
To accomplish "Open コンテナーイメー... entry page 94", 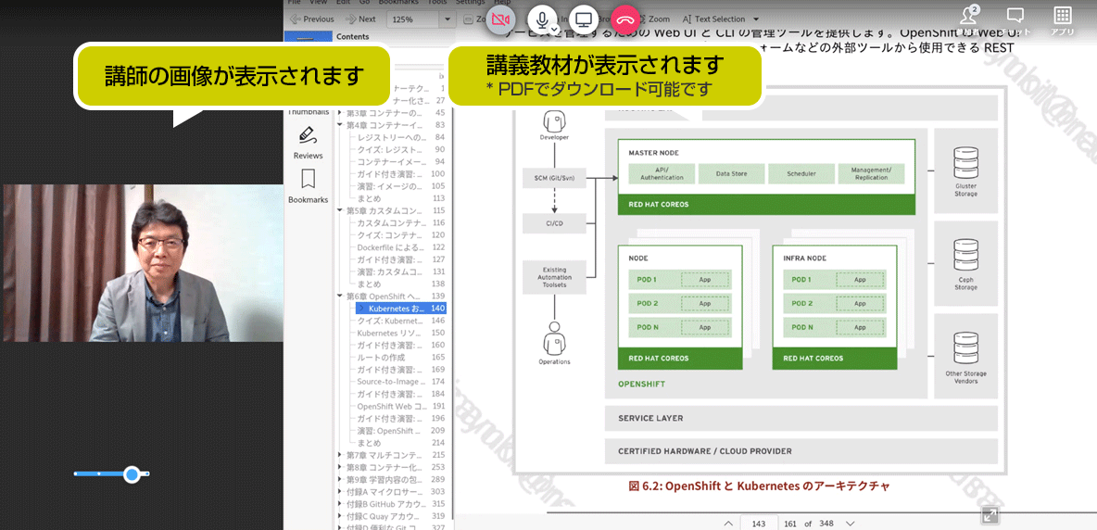I will 401,161.
